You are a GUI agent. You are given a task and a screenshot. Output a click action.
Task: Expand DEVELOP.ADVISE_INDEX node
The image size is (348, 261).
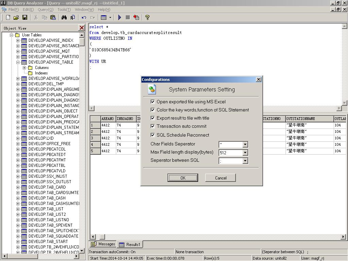click(18, 41)
